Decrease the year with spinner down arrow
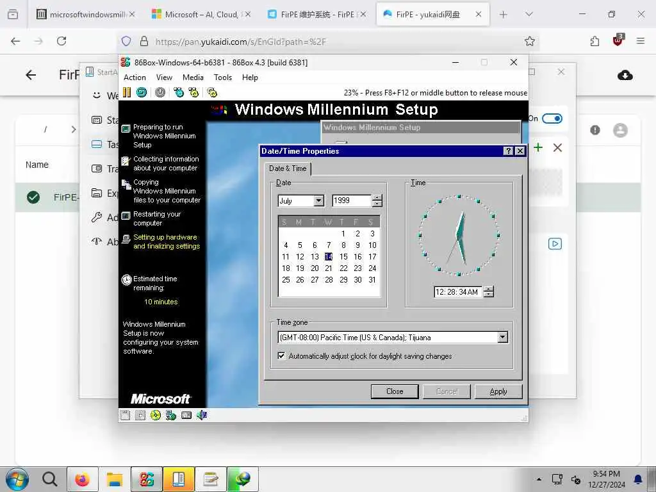The width and height of the screenshot is (656, 492). click(377, 204)
